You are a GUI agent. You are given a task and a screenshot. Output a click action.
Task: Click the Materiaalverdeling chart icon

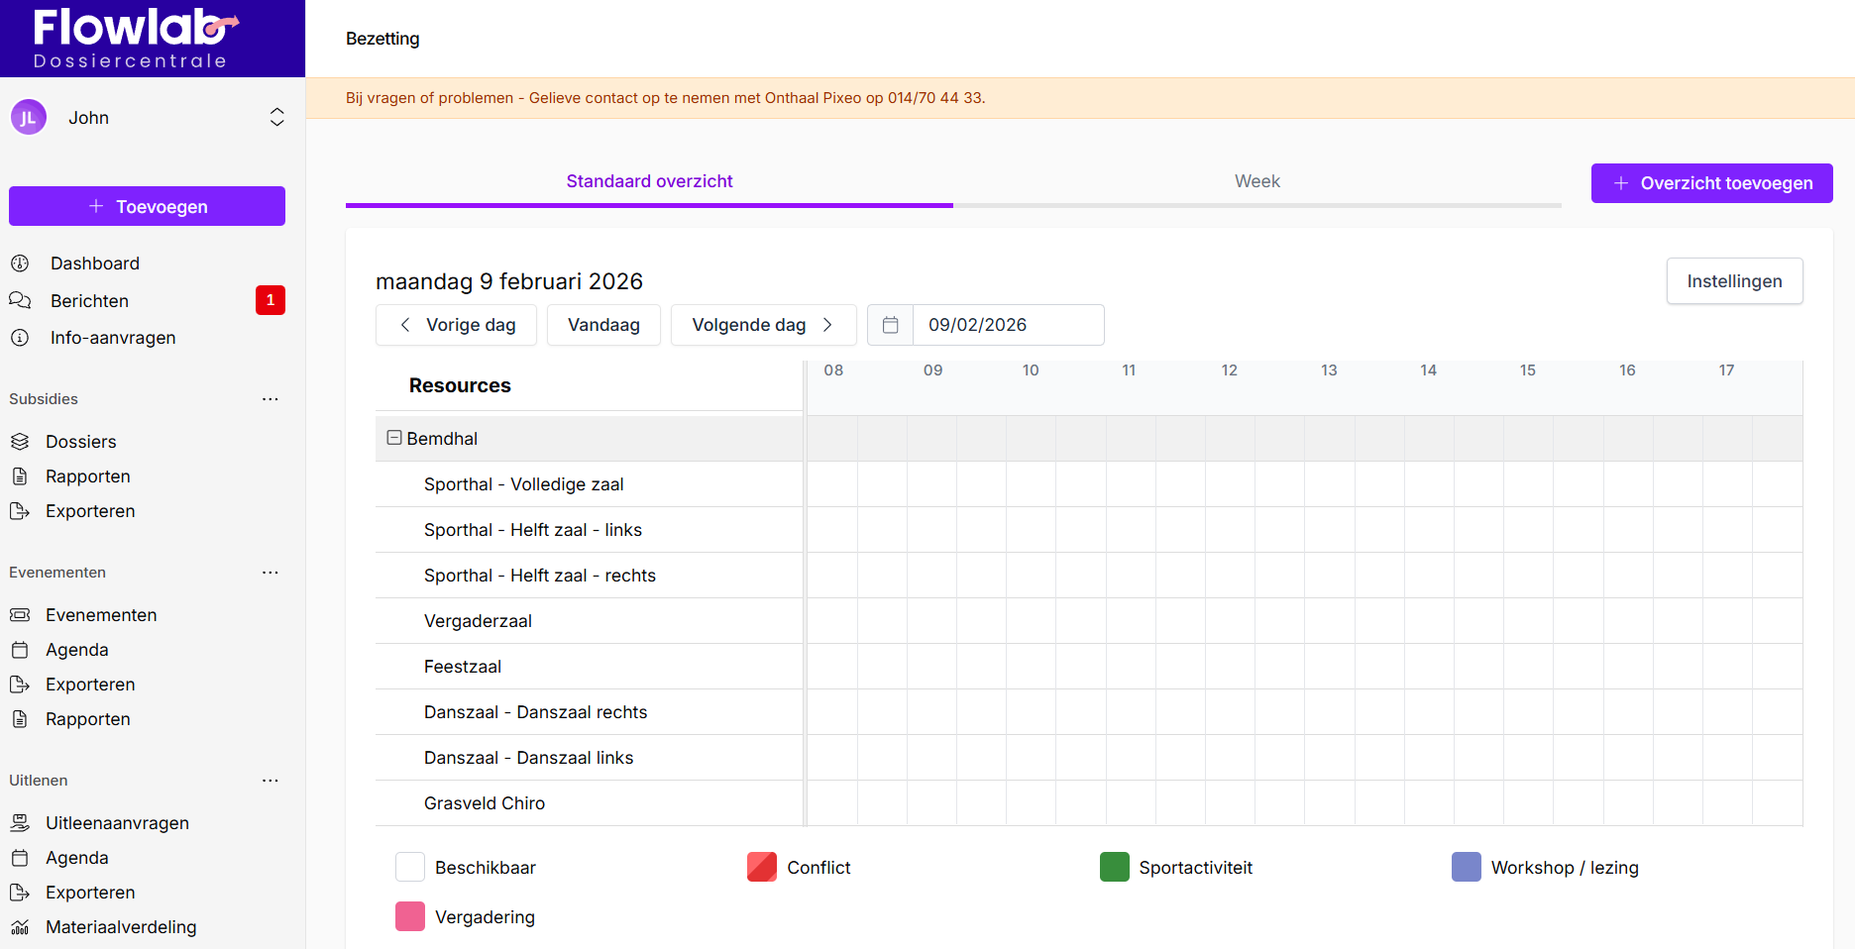point(20,927)
